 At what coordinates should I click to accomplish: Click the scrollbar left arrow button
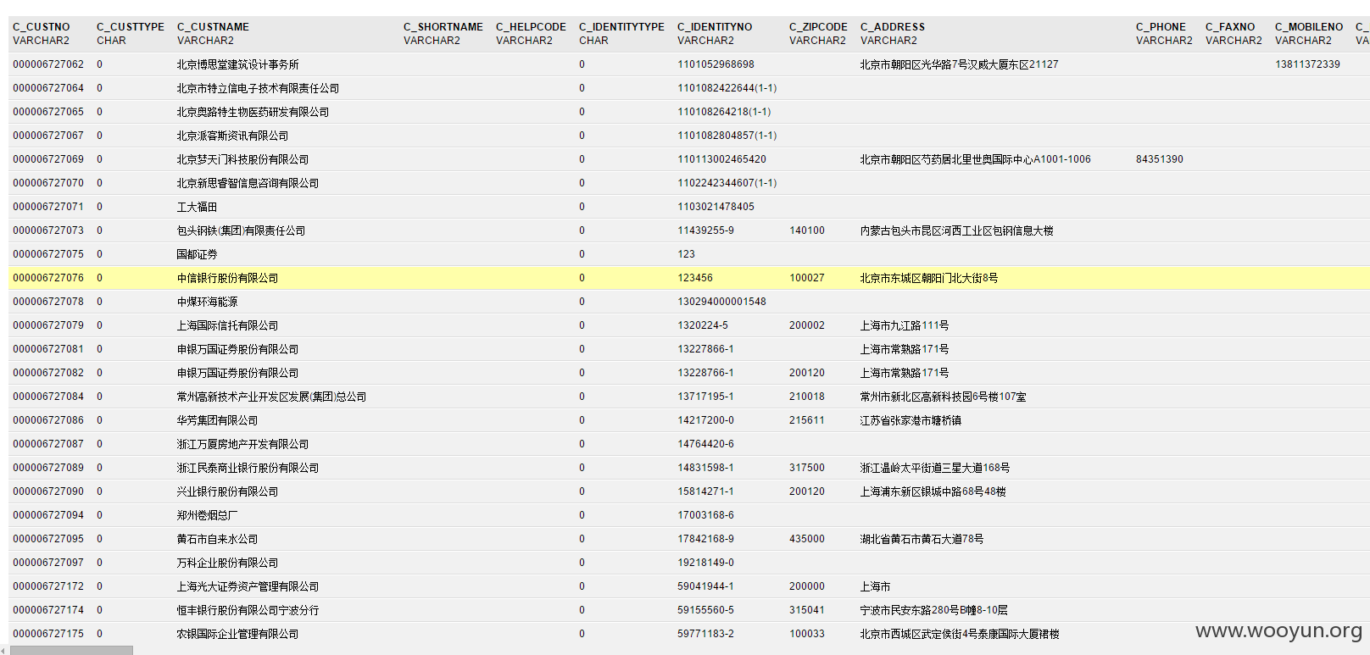point(3,650)
